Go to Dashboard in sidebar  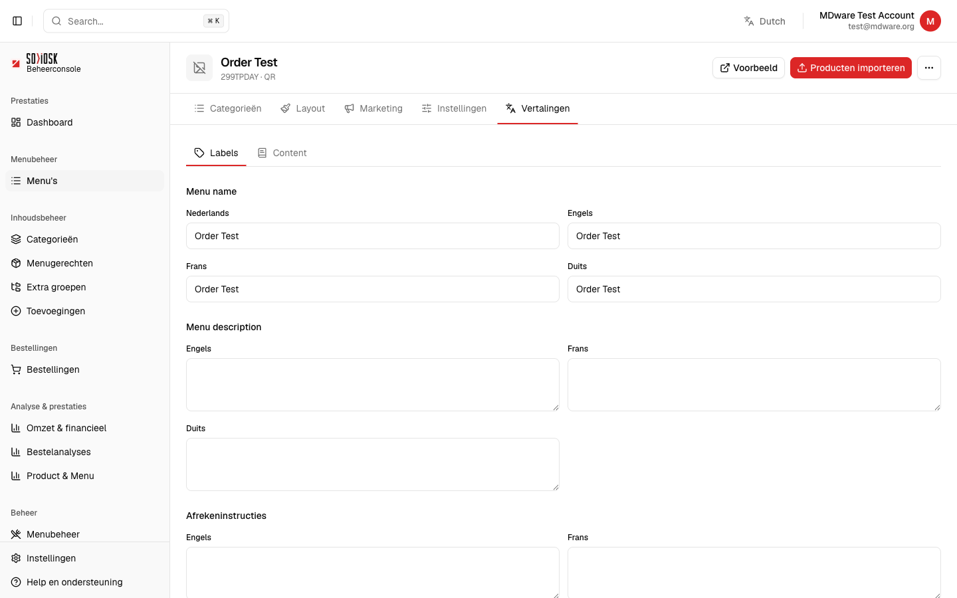(84, 122)
